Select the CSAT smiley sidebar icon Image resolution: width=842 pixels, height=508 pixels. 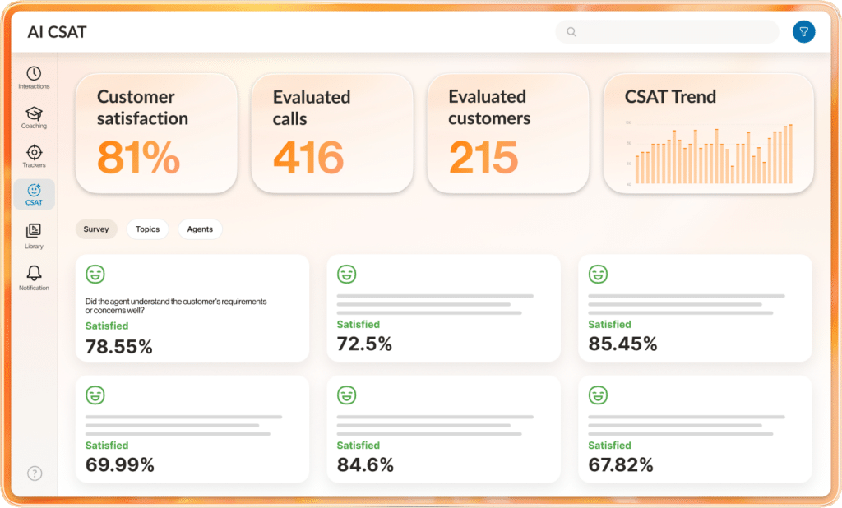(x=34, y=192)
